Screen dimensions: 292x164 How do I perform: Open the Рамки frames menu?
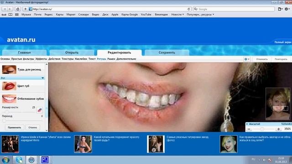tap(111, 59)
